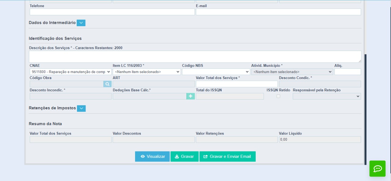Open the Código NBS dropdown
Viewport: 391px width, 181px height.
pyautogui.click(x=216, y=72)
